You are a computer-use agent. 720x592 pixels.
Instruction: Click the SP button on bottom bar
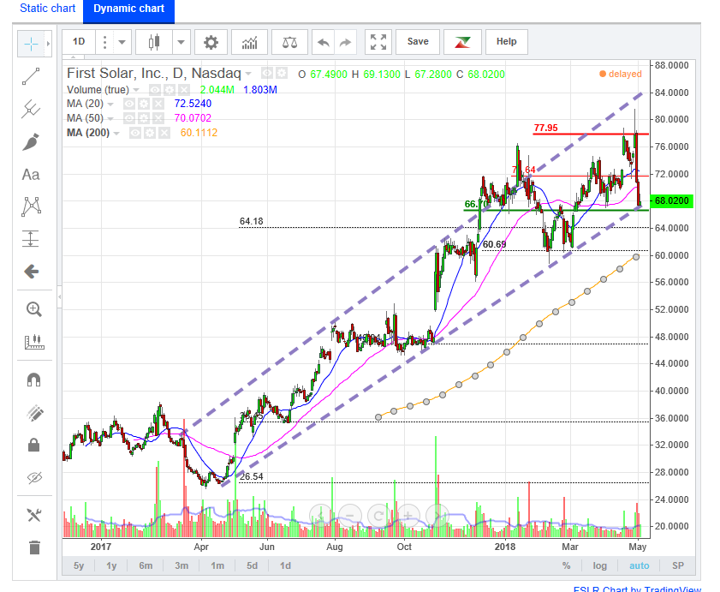tap(678, 565)
